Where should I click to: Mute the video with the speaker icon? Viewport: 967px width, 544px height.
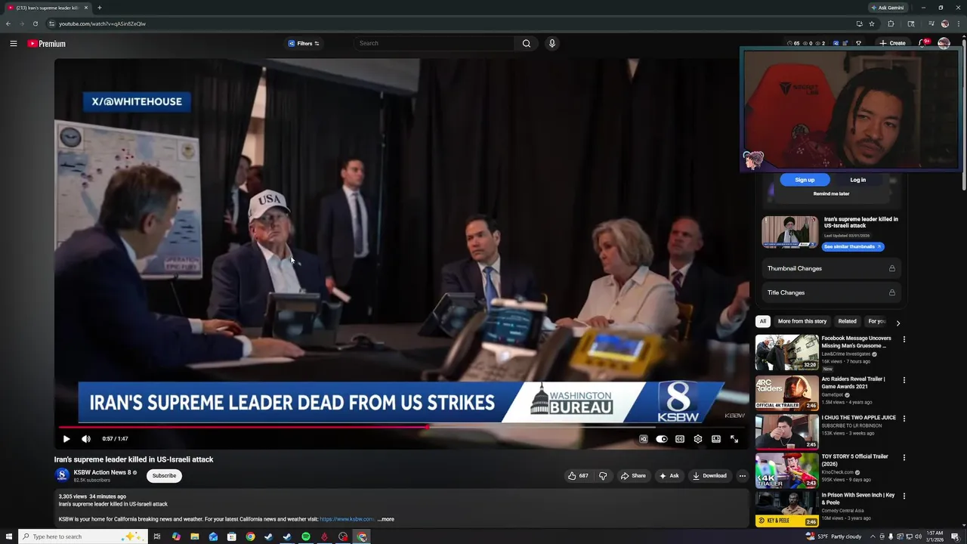(x=86, y=439)
